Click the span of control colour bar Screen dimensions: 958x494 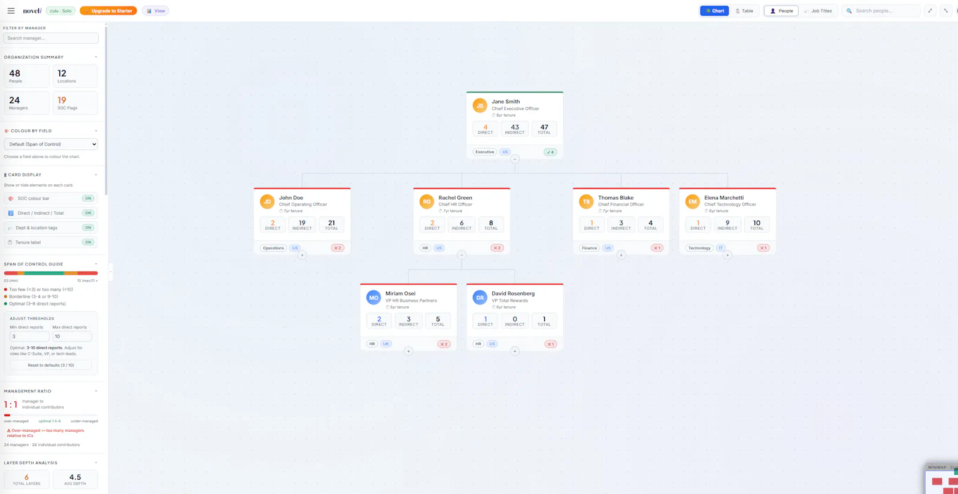pos(51,273)
